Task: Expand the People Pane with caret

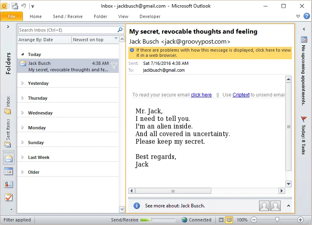Action: (288, 206)
